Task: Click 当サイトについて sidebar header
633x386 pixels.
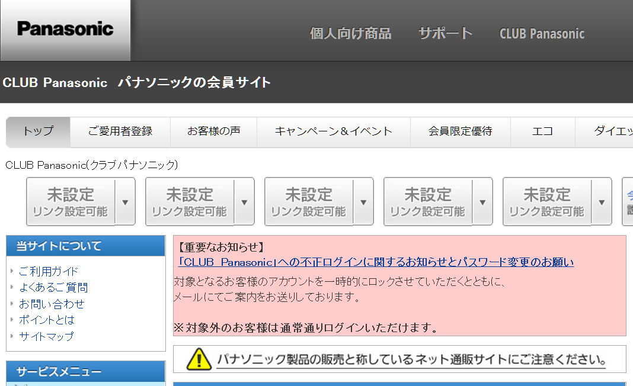Action: (85, 246)
